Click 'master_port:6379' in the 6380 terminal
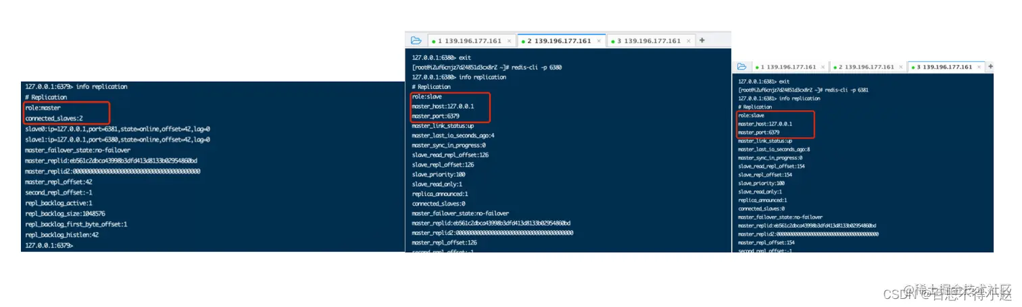 coord(436,116)
